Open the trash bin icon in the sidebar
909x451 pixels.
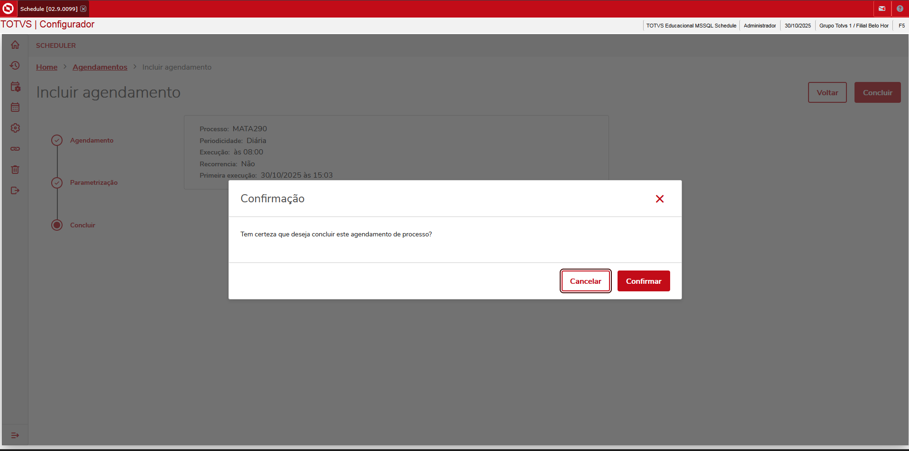coord(15,170)
